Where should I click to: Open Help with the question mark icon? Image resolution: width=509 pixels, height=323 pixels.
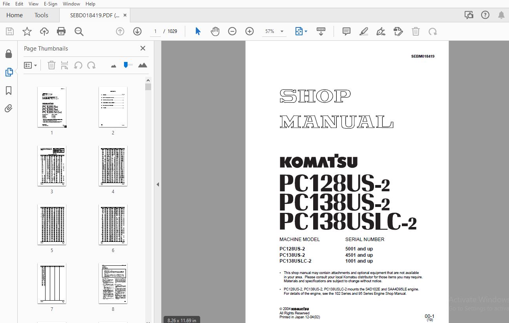coord(485,15)
